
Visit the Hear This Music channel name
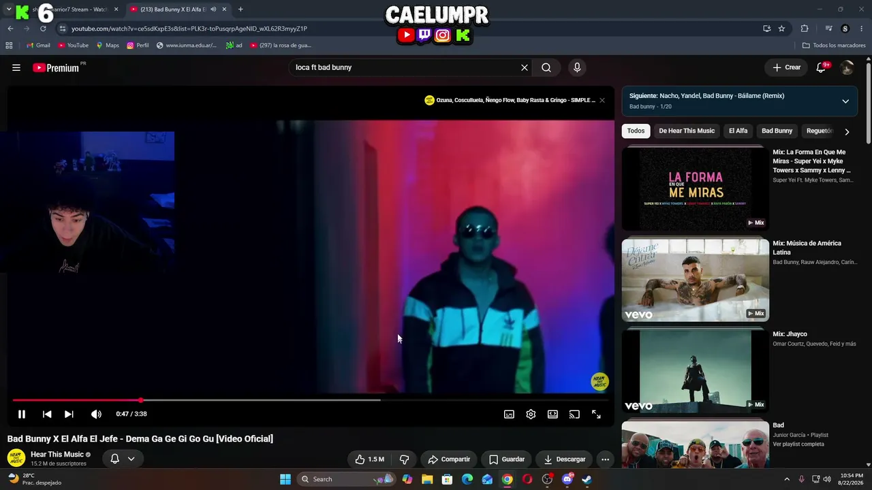(57, 454)
